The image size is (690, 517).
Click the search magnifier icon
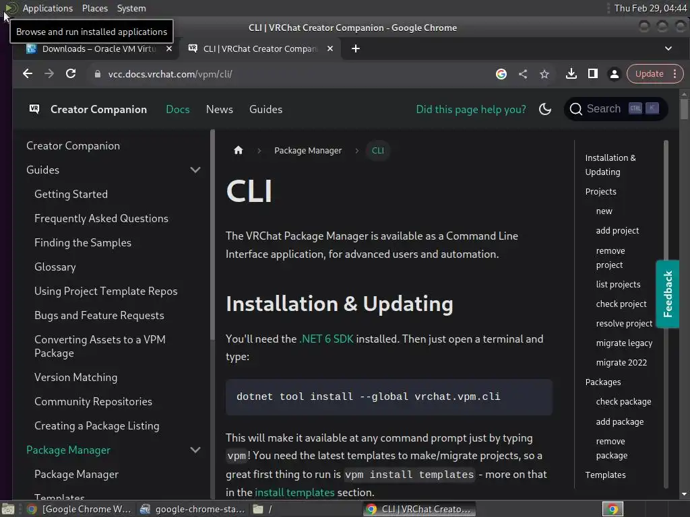(x=575, y=109)
